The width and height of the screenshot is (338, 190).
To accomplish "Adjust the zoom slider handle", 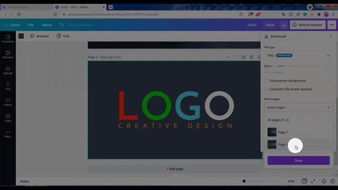I will click(x=244, y=181).
